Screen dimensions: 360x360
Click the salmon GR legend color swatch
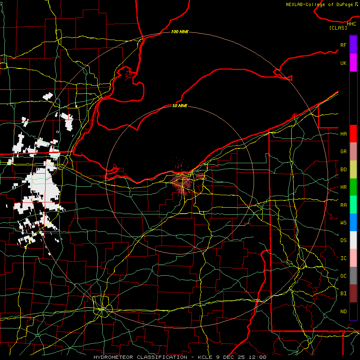(353, 152)
